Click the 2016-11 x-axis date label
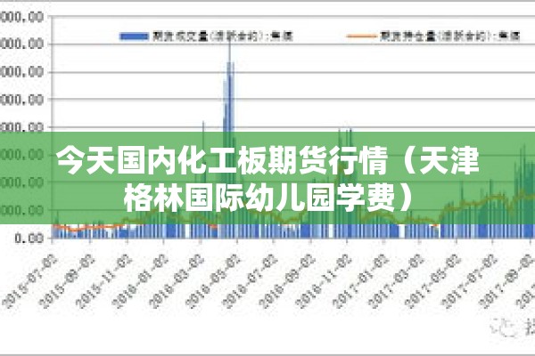 tap(324, 282)
